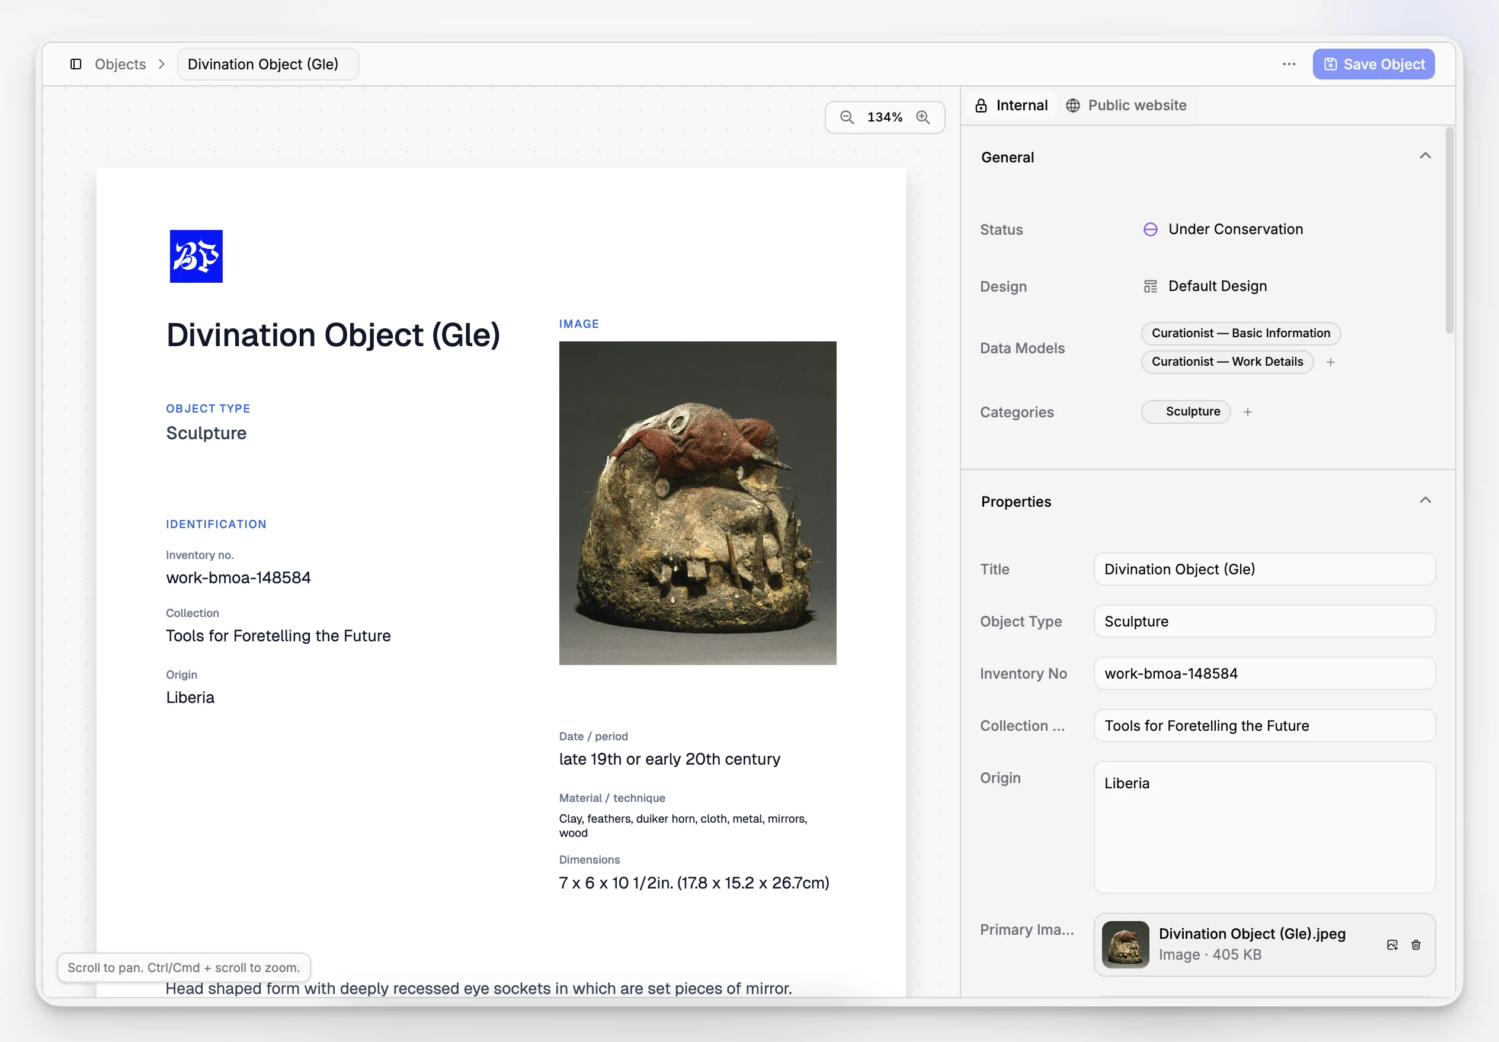Click the dimensions value on document
Image resolution: width=1499 pixels, height=1042 pixels.
[694, 883]
